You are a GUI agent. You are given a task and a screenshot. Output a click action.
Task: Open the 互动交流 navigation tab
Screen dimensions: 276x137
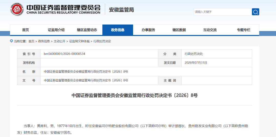[210, 30]
